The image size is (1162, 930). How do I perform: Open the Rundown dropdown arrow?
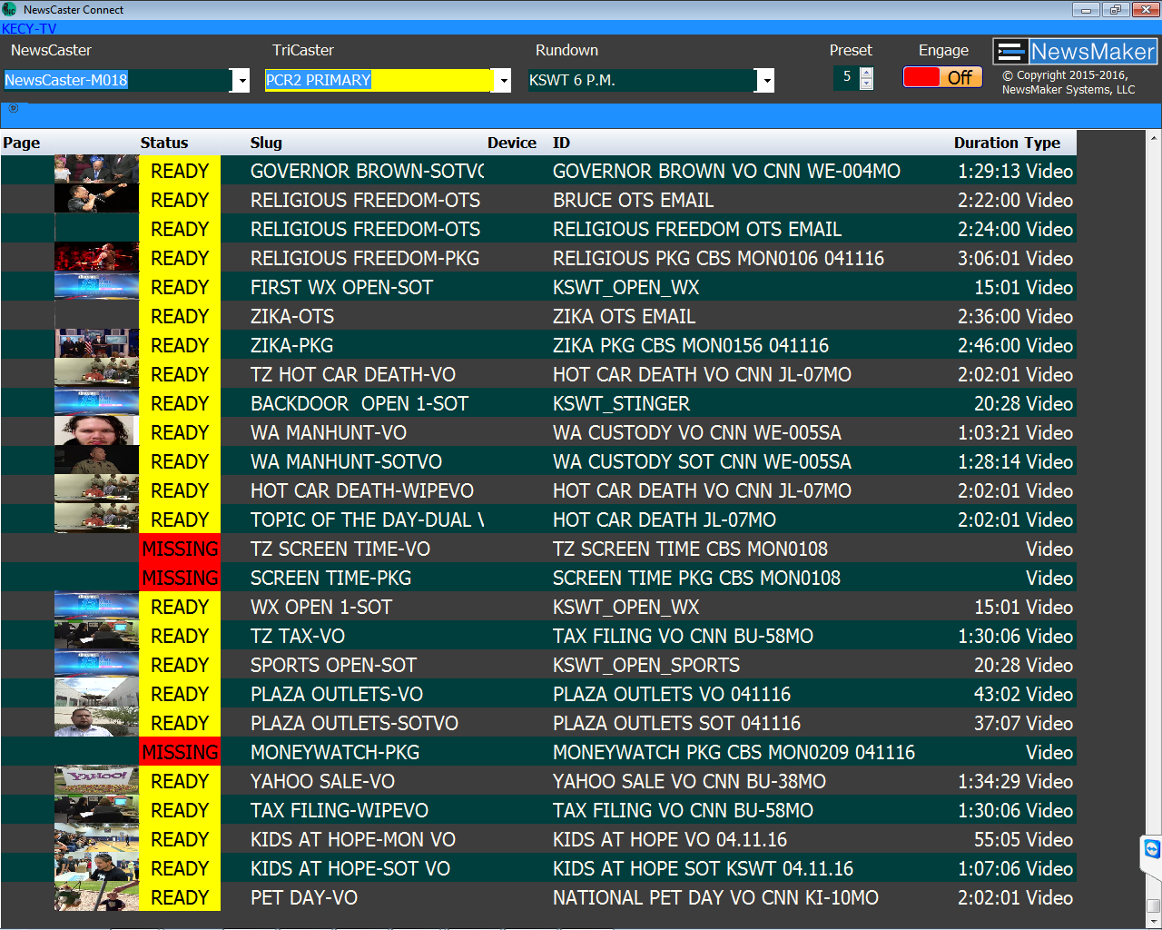point(765,80)
